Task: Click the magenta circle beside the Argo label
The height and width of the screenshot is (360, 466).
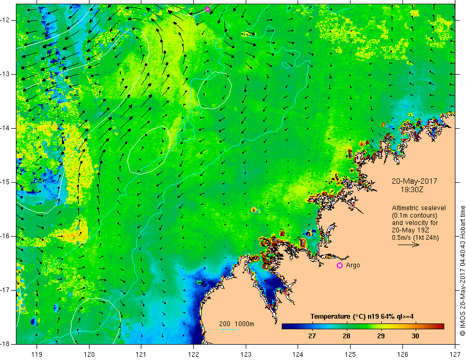Action: (339, 265)
